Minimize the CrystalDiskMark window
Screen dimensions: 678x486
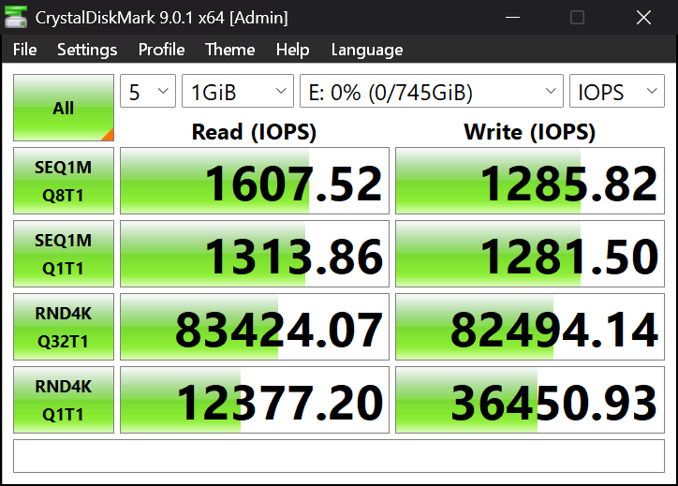point(512,17)
